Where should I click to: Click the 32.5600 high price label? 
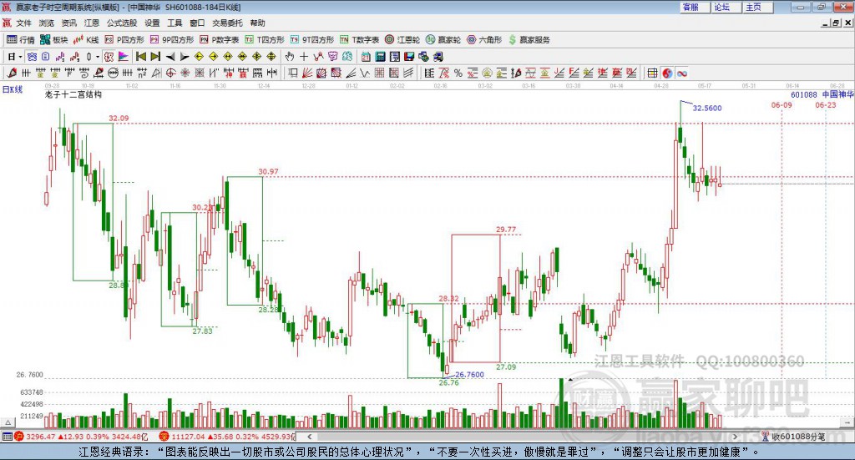tap(707, 108)
